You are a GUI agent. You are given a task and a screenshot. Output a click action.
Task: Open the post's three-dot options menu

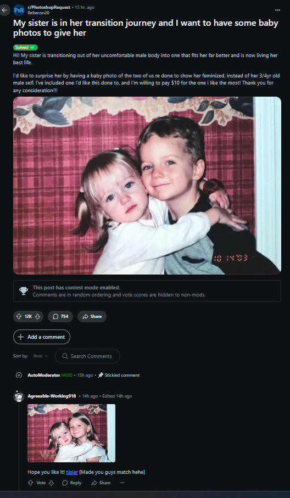point(277,10)
